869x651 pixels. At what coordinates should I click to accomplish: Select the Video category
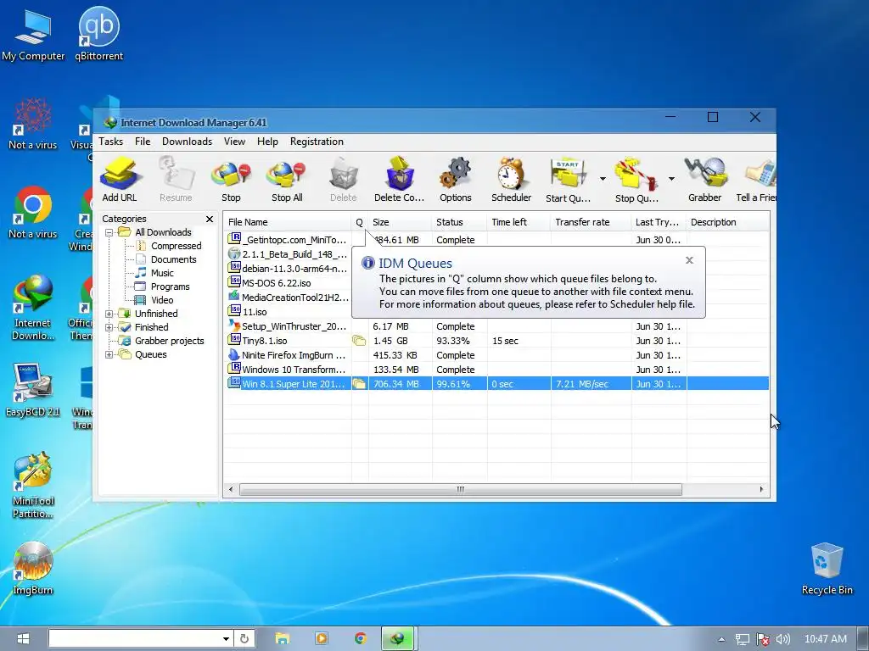tap(162, 300)
